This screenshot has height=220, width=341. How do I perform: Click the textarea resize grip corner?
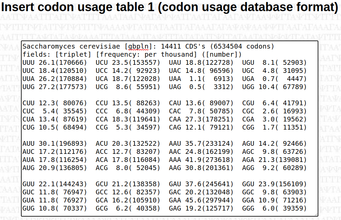tap(316, 214)
